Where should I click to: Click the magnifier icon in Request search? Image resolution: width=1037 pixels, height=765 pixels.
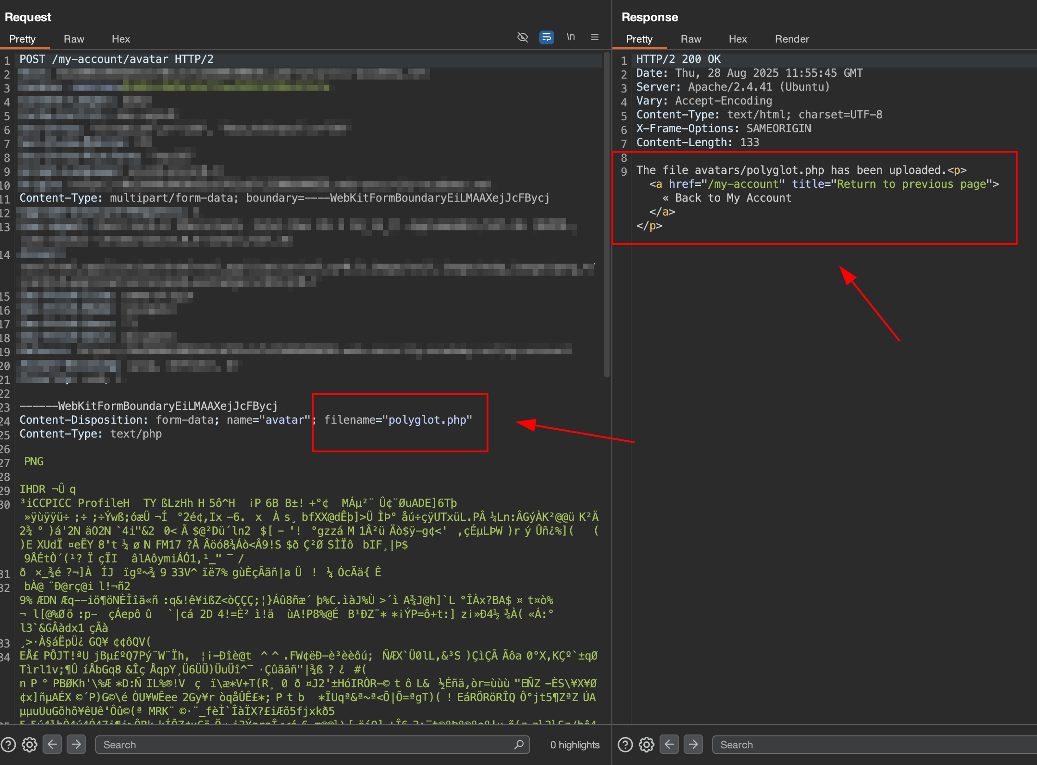519,745
